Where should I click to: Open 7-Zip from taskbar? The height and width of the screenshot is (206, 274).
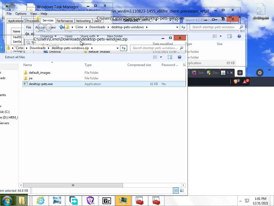click(107, 201)
